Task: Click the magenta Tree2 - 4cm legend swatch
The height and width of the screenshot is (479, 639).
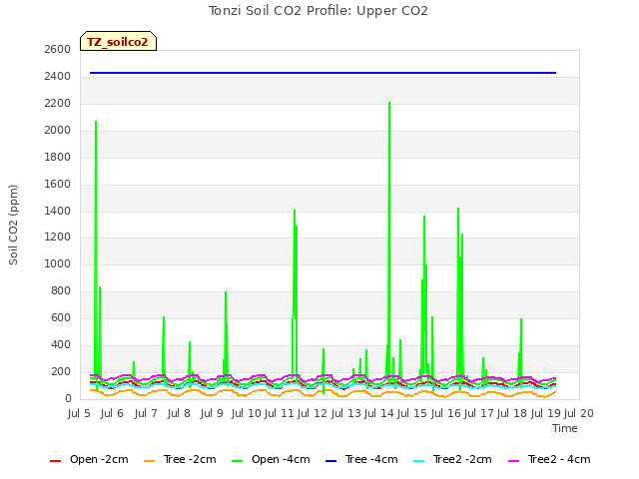Action: [x=514, y=461]
